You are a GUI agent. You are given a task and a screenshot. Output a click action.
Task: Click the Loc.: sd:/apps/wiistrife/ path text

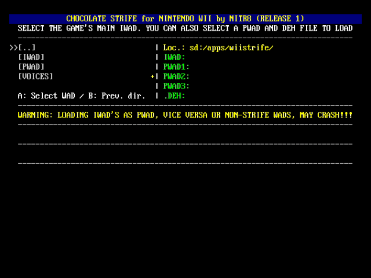click(x=218, y=47)
